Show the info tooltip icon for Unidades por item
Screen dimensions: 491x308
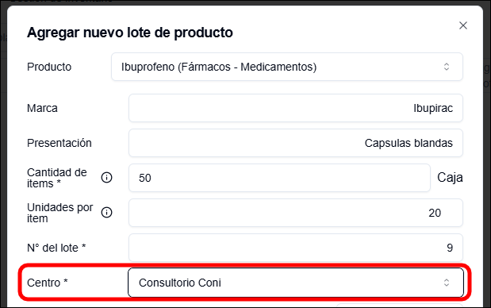point(106,213)
